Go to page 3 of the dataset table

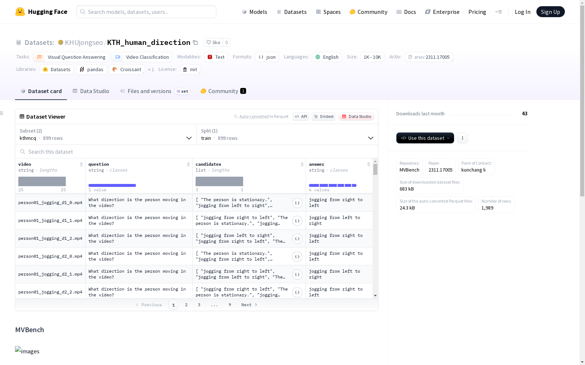(x=199, y=305)
